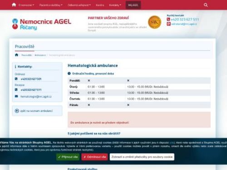Accept all cookies with Přijmout vše
This screenshot has width=227, height=170.
pos(68,157)
